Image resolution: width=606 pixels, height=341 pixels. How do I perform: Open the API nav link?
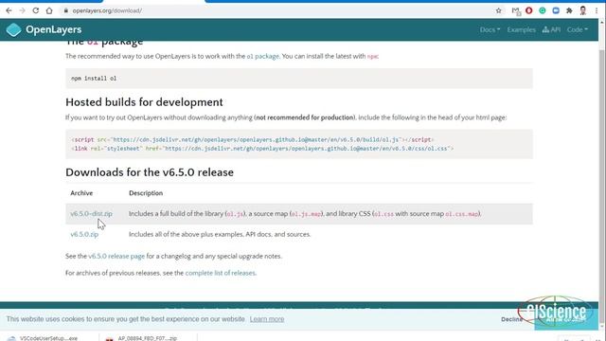pyautogui.click(x=551, y=29)
